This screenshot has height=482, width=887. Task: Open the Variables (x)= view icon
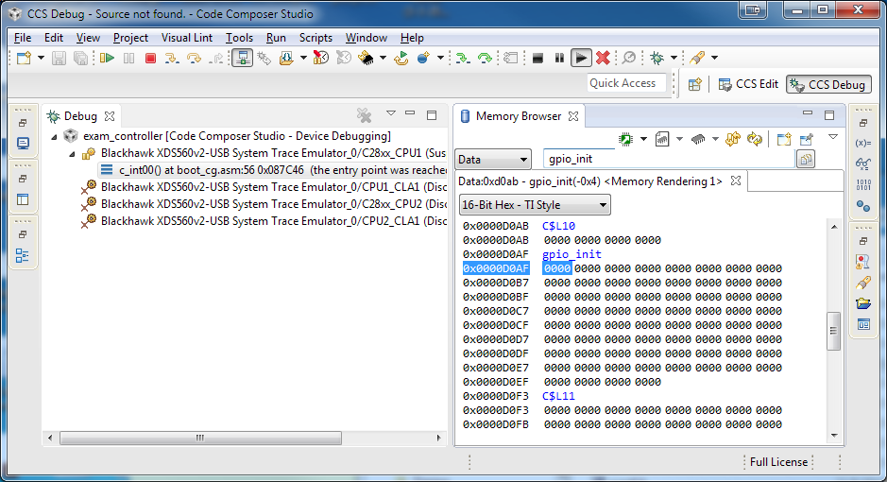point(863,143)
